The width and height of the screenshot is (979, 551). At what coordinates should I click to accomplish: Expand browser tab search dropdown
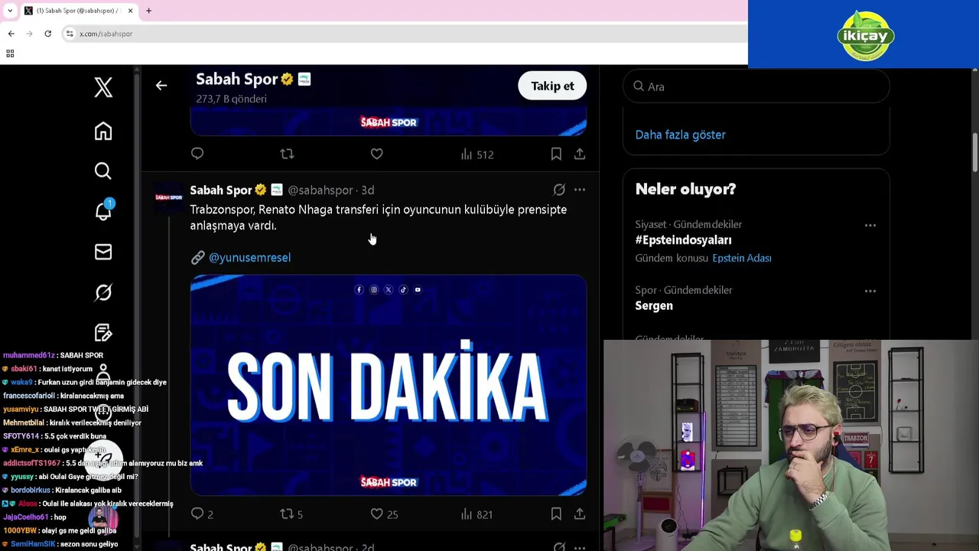(9, 11)
